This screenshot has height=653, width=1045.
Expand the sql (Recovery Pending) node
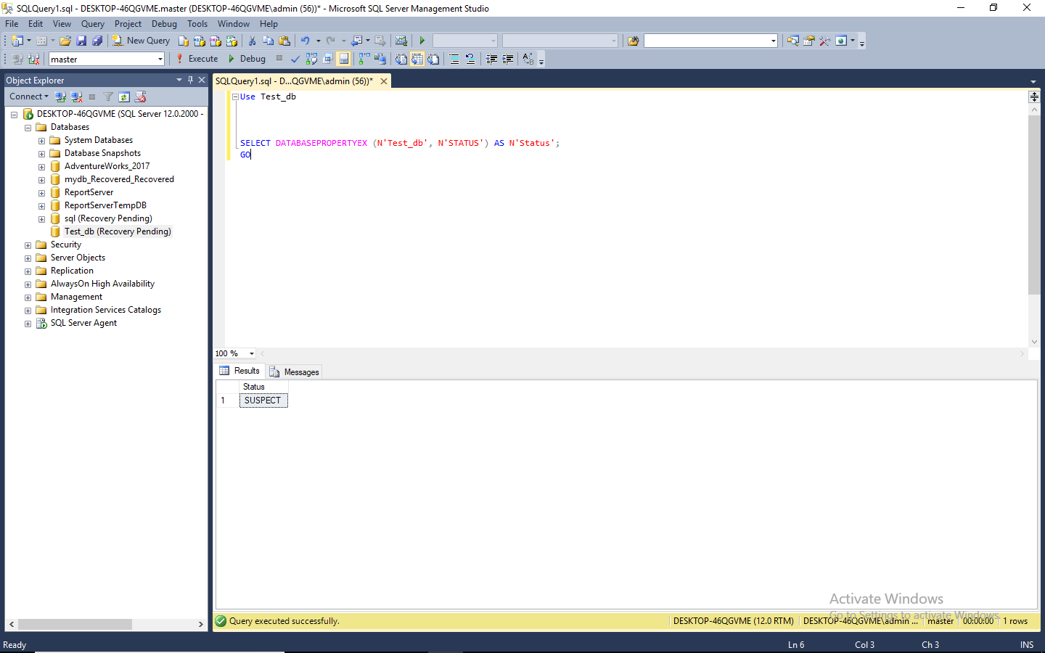tap(41, 219)
